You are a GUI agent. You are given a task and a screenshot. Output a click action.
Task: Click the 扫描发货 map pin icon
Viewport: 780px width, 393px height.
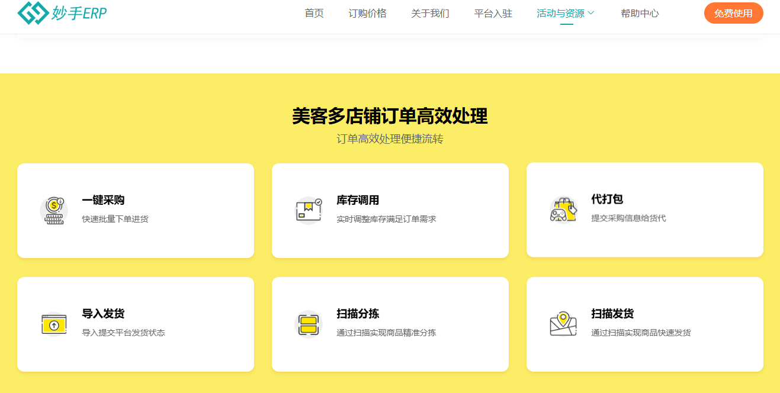(563, 324)
